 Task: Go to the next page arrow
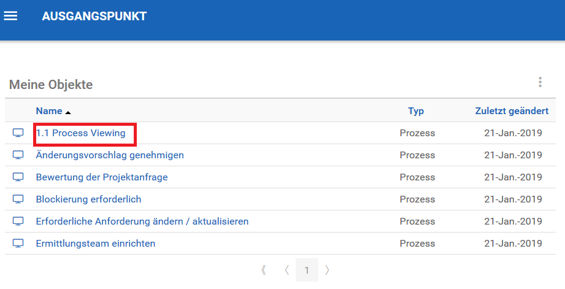(328, 269)
